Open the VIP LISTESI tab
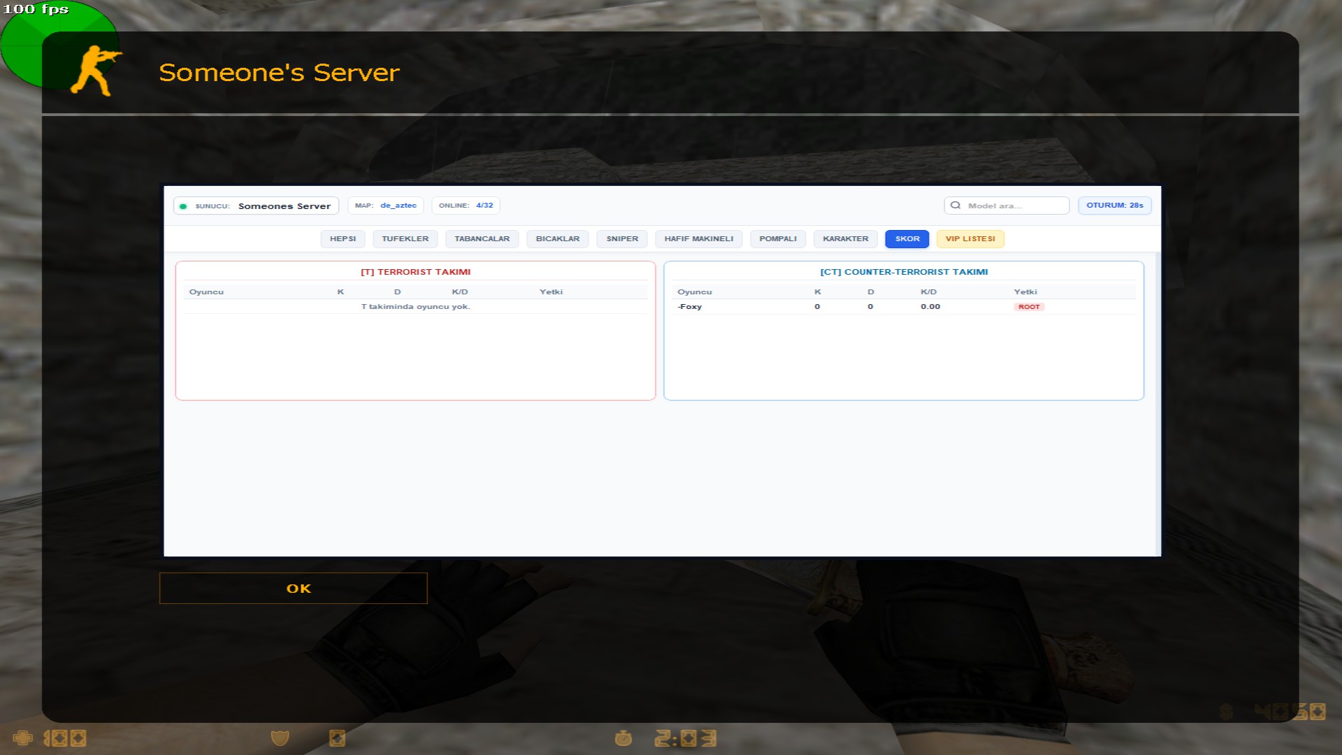This screenshot has height=755, width=1342. point(970,239)
